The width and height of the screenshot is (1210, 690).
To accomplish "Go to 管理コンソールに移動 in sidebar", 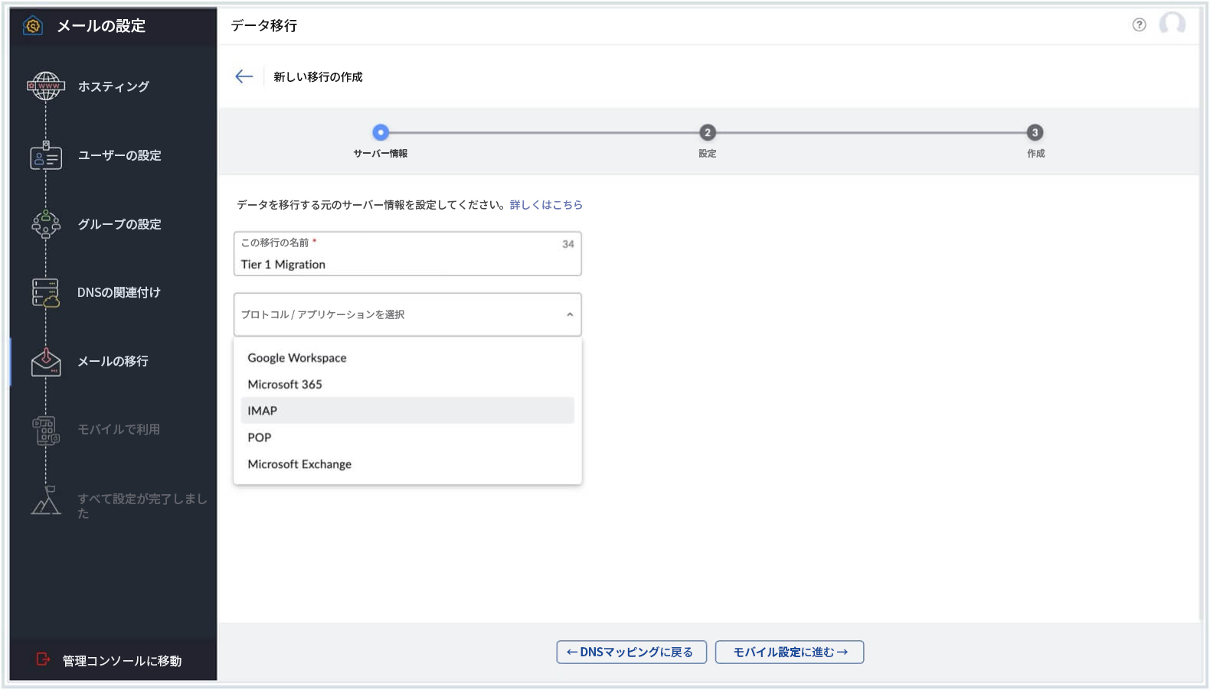I will (x=122, y=661).
